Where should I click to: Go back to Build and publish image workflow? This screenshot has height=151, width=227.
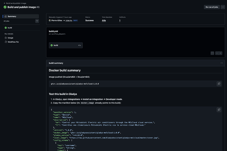(x=15, y=3)
